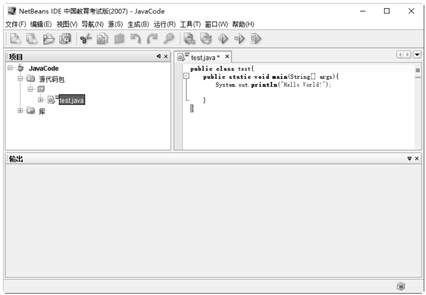
Task: Click the 库 libraries folder icon
Action: (x=31, y=111)
